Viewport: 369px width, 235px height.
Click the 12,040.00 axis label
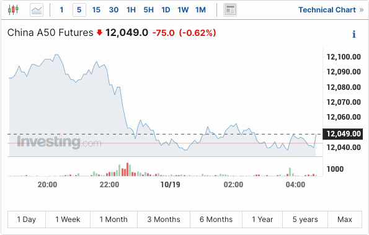point(344,148)
